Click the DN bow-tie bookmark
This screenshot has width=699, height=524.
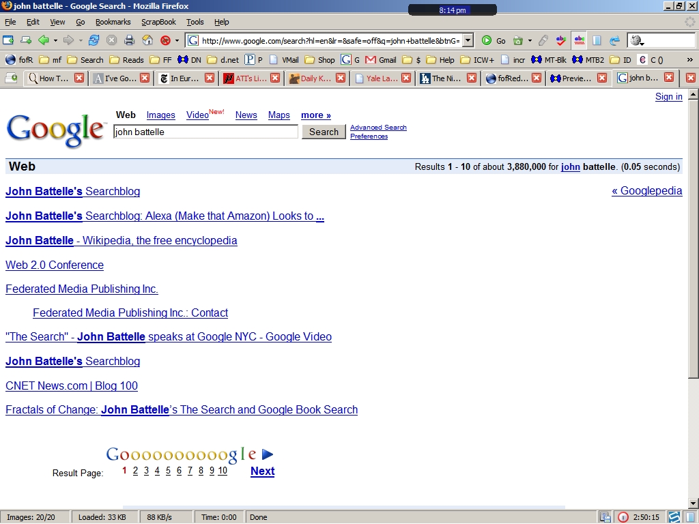point(189,60)
